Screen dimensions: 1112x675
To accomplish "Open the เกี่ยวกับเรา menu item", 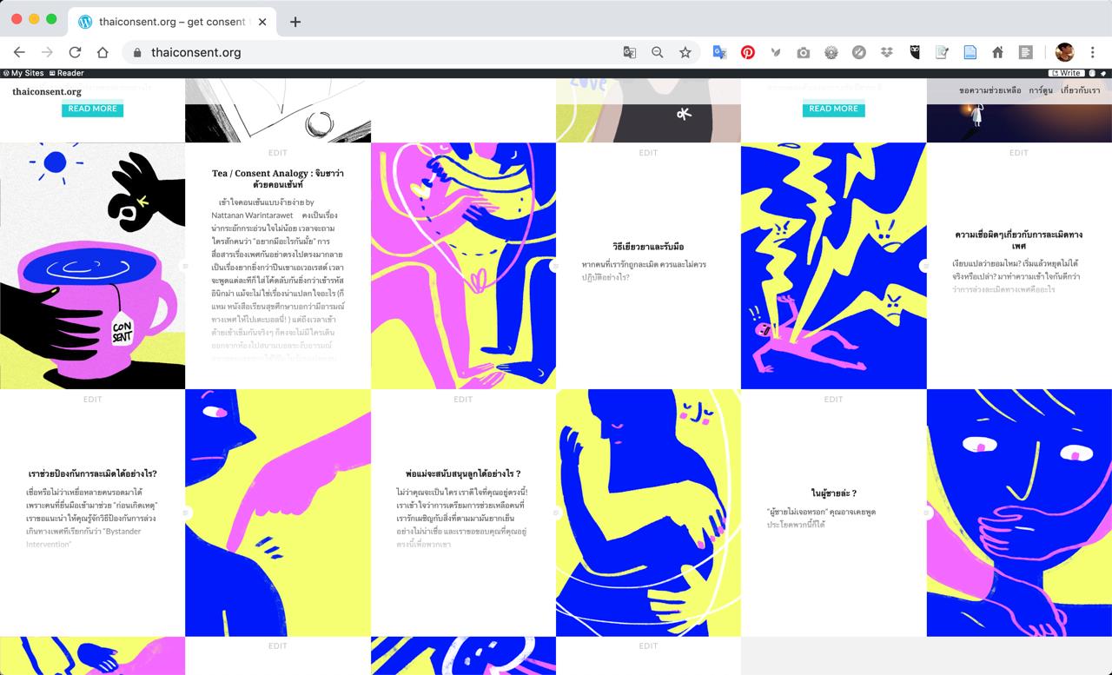I will tap(1080, 90).
